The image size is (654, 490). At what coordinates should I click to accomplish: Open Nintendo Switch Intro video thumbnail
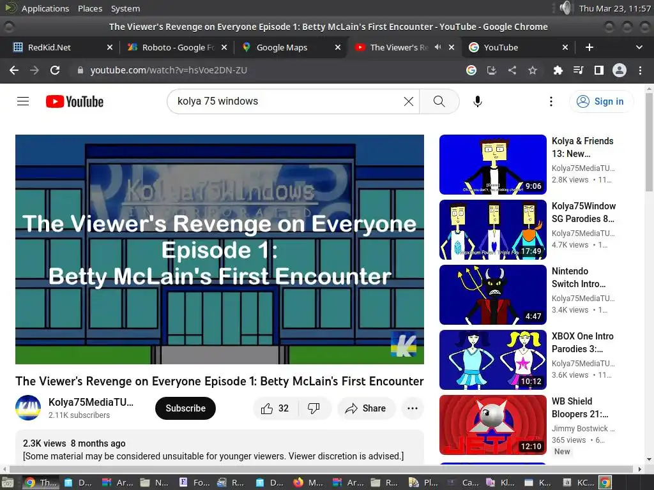(493, 295)
